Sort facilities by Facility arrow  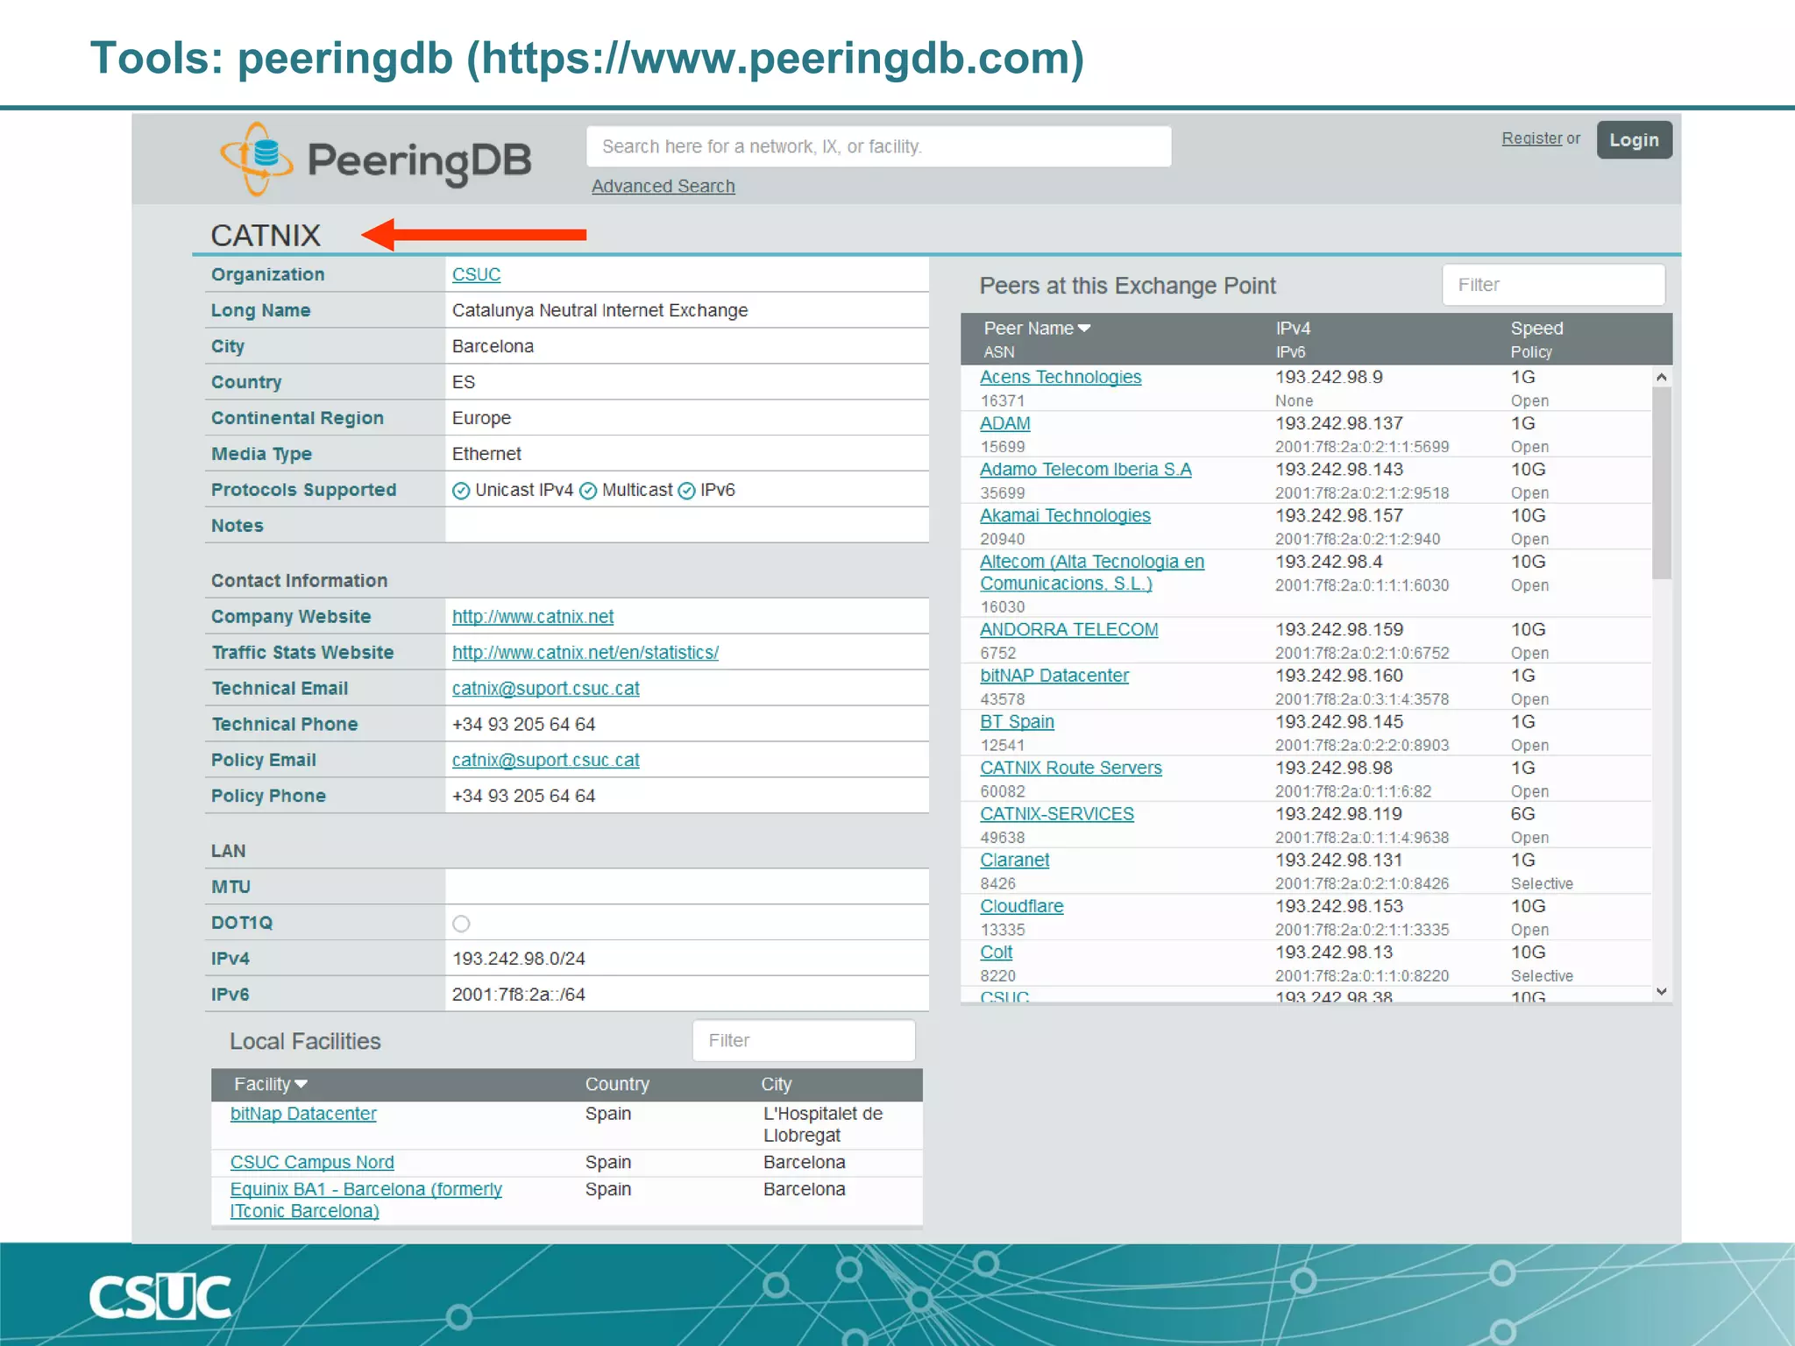click(301, 1085)
